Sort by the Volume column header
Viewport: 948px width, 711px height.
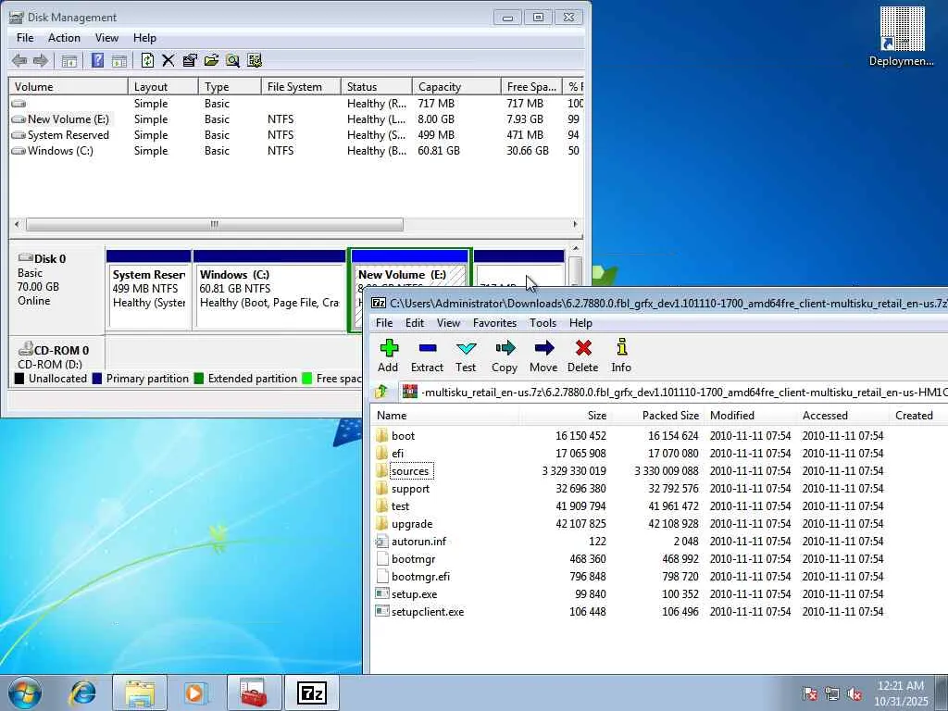(x=69, y=86)
